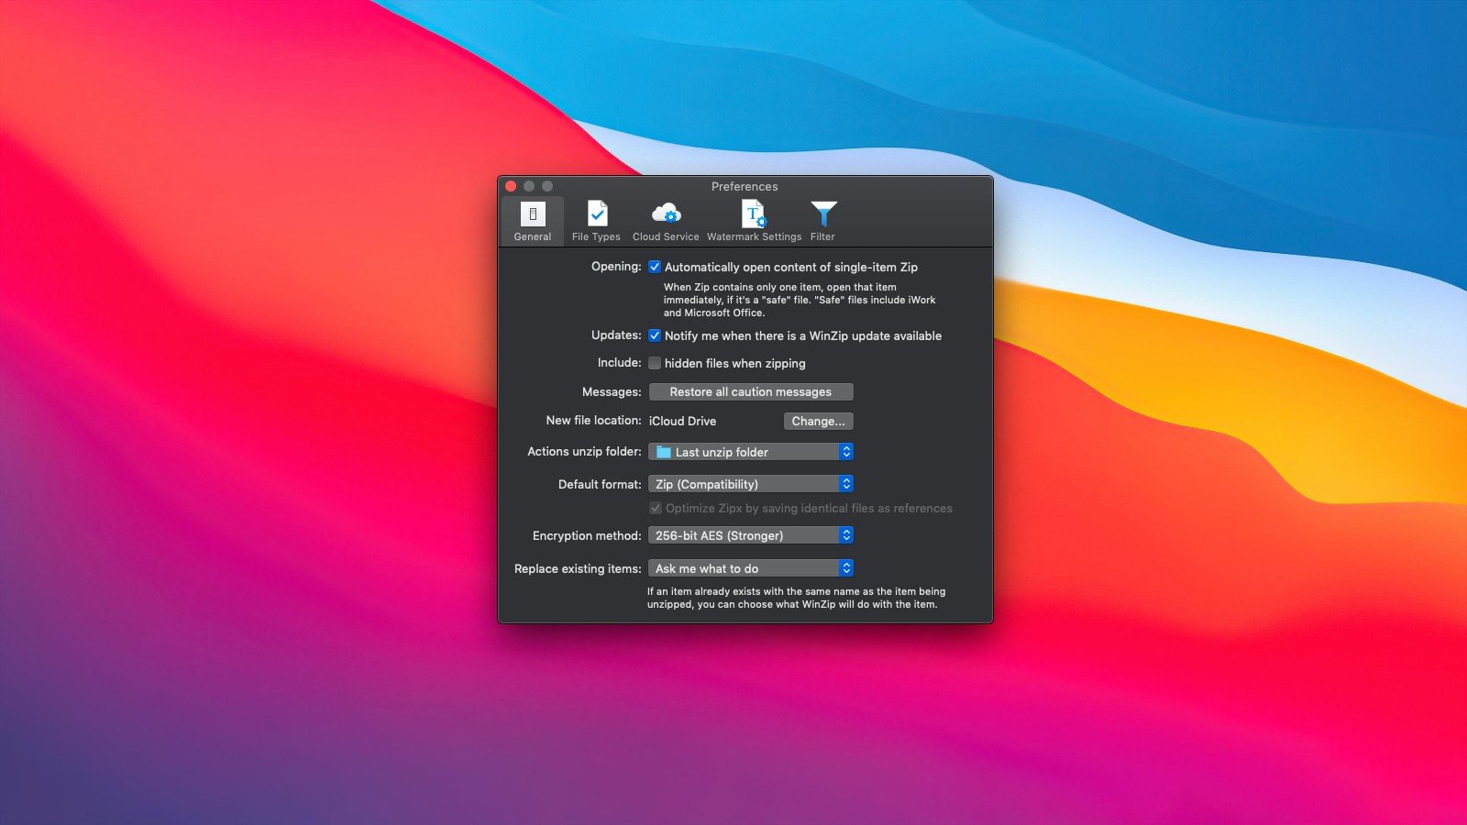Expand the Actions unzip folder dropdown

[751, 452]
